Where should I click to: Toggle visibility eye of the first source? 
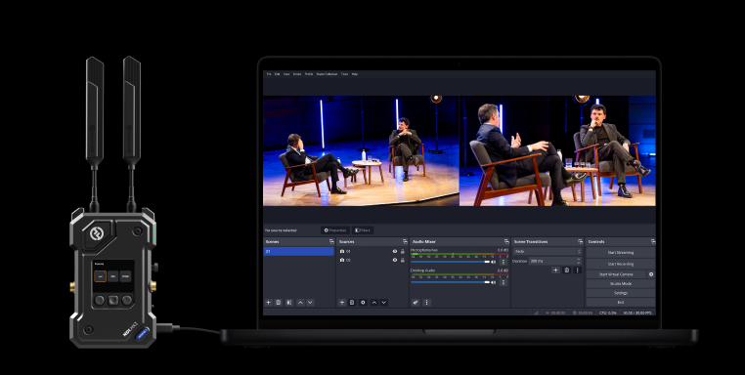click(x=395, y=252)
